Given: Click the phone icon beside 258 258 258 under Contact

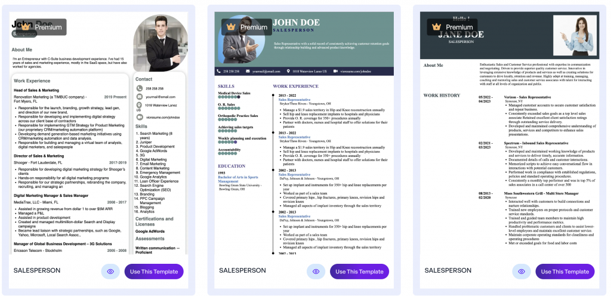Looking at the screenshot, I should (140, 89).
